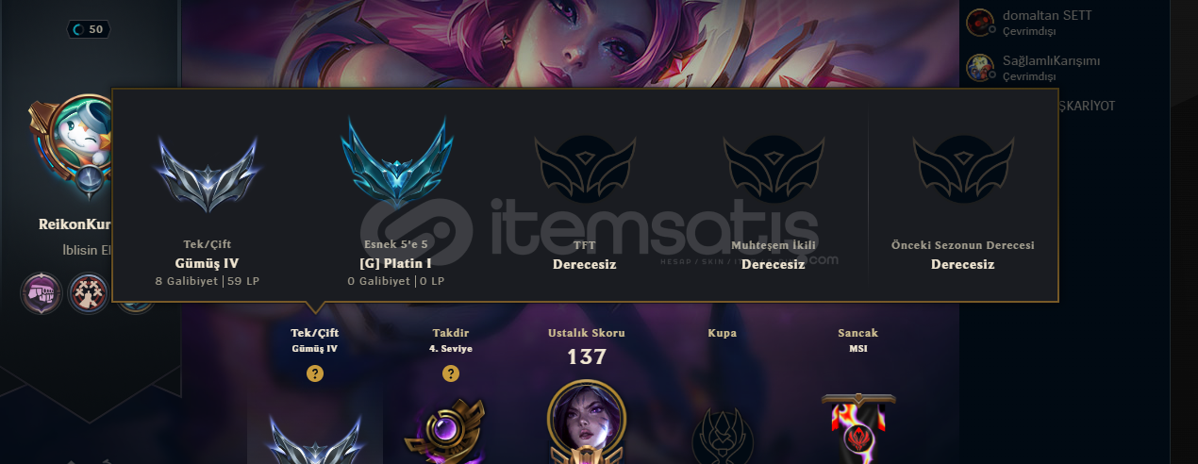Click the Tek/Çift Gümüş IV label
1198x464 pixels.
point(315,340)
